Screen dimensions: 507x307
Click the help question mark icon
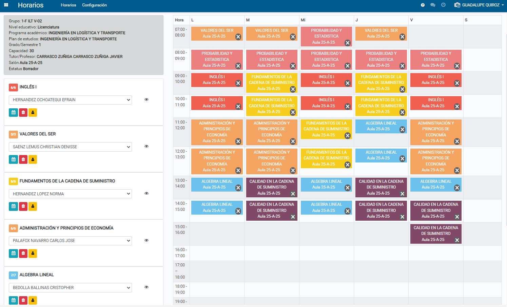pos(423,5)
